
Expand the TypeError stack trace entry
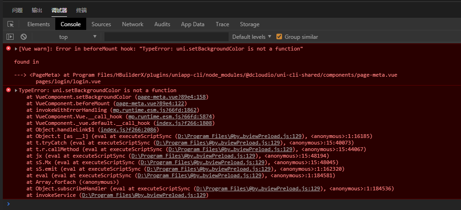(x=16, y=90)
